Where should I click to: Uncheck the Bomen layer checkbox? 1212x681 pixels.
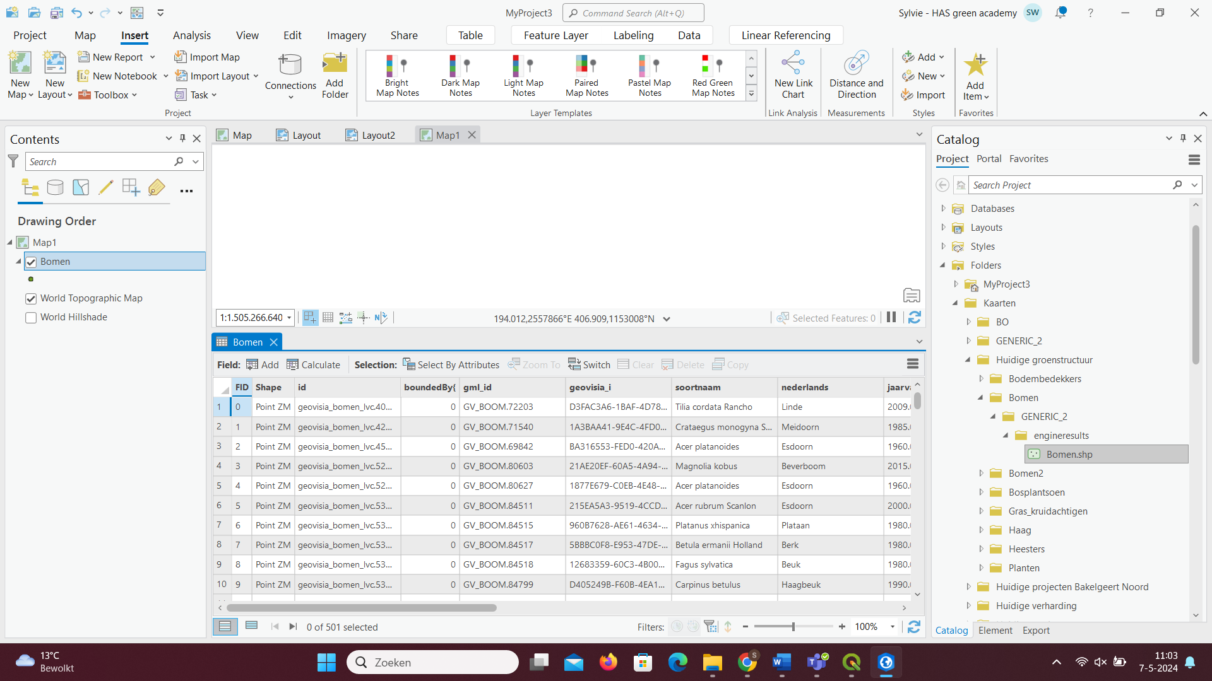coord(31,262)
